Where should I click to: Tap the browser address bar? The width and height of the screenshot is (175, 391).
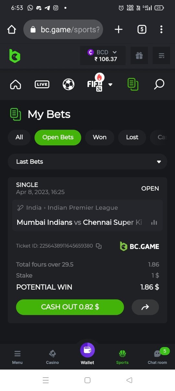click(x=63, y=30)
